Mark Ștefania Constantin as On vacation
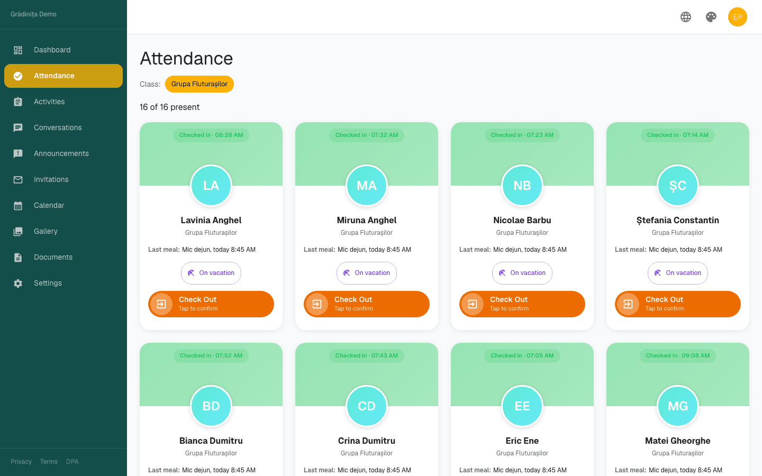The width and height of the screenshot is (762, 476). coord(678,273)
